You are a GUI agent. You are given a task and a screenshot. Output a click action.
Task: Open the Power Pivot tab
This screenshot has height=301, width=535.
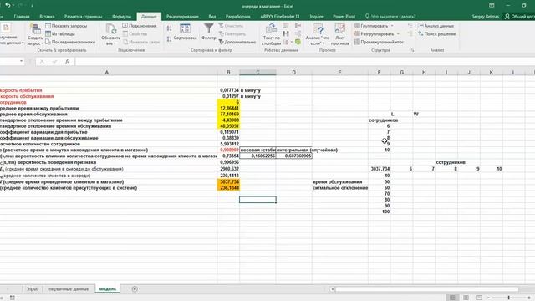click(344, 17)
